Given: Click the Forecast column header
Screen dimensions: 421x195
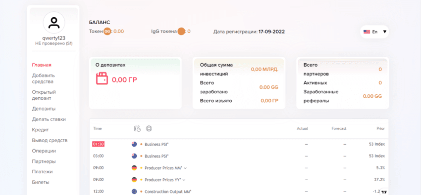Looking at the screenshot, I should (339, 129).
